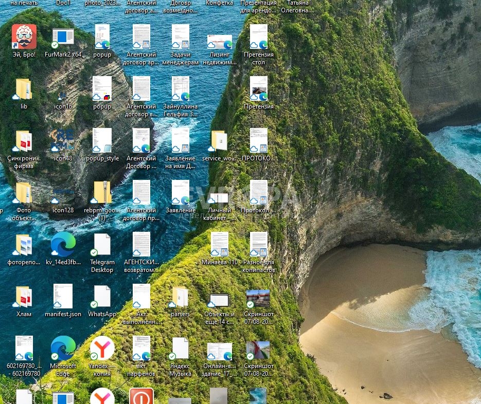Open the Microsoft Edge shortcut
This screenshot has height=404, width=481.
63,348
